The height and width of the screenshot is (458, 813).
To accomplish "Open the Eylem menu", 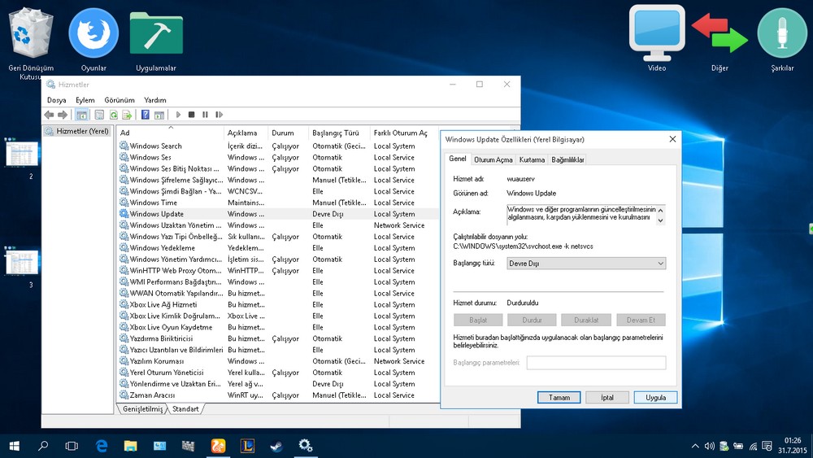I will tap(85, 100).
